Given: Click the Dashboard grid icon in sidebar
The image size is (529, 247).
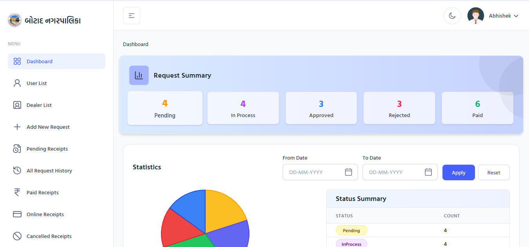Looking at the screenshot, I should pos(17,61).
